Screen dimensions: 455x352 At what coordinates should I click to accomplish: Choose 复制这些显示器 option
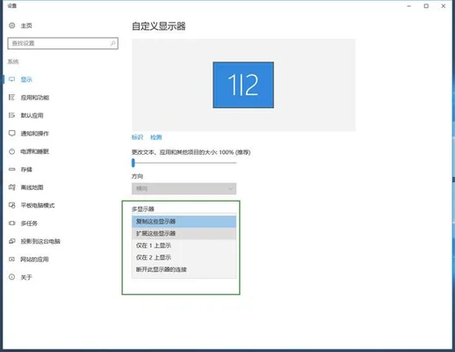click(184, 222)
